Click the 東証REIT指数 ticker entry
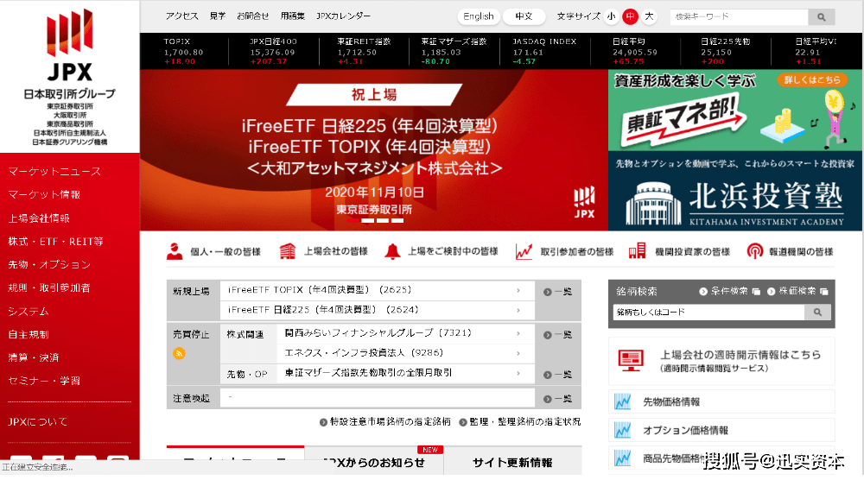This screenshot has width=864, height=480. point(365,51)
